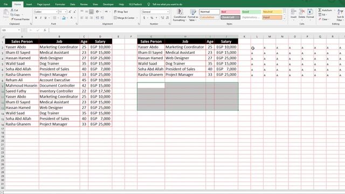Open Conditional Formatting menu

click(x=180, y=15)
